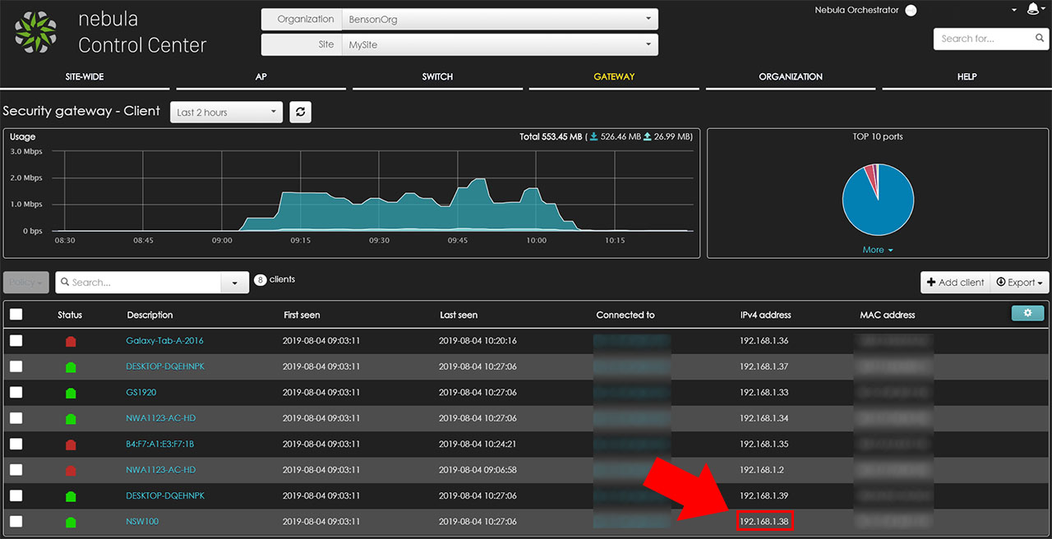Viewport: 1052px width, 539px height.
Task: Sort by the Status column header
Action: [x=70, y=315]
